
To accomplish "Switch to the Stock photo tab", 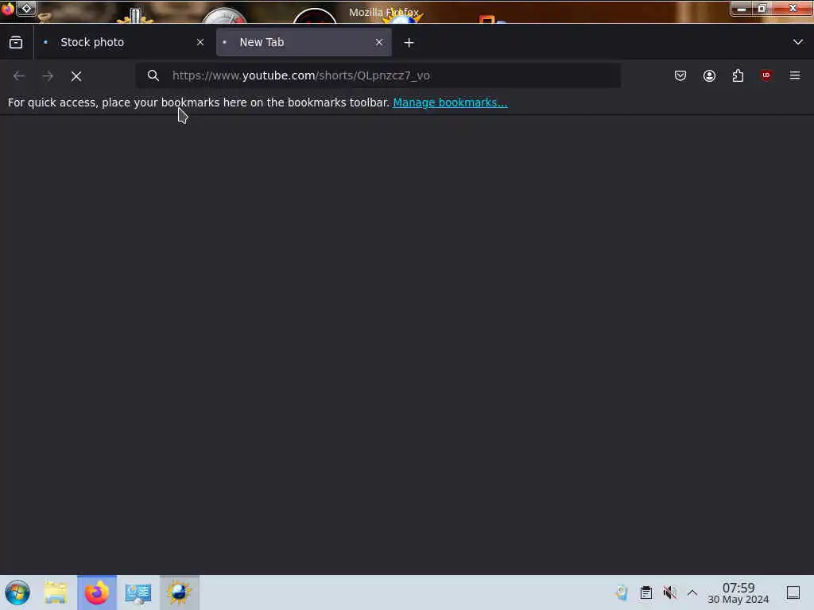I will tap(123, 43).
